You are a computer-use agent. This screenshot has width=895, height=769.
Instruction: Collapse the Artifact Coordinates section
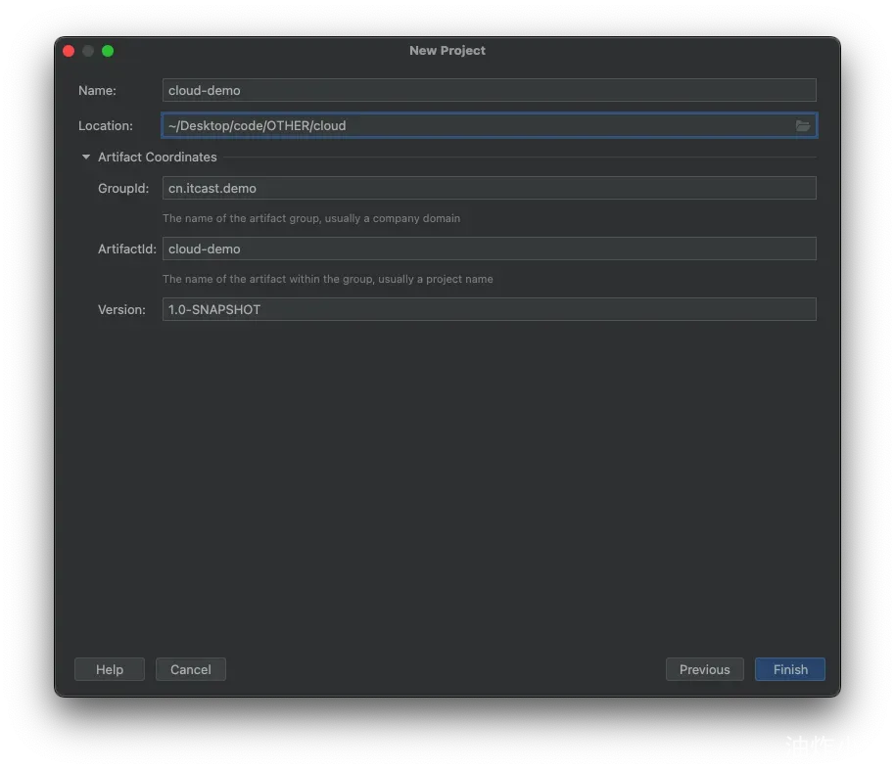pyautogui.click(x=85, y=157)
